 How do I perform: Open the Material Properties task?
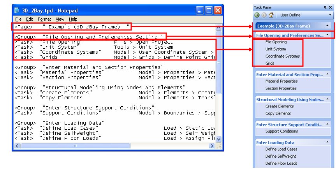[281, 81]
